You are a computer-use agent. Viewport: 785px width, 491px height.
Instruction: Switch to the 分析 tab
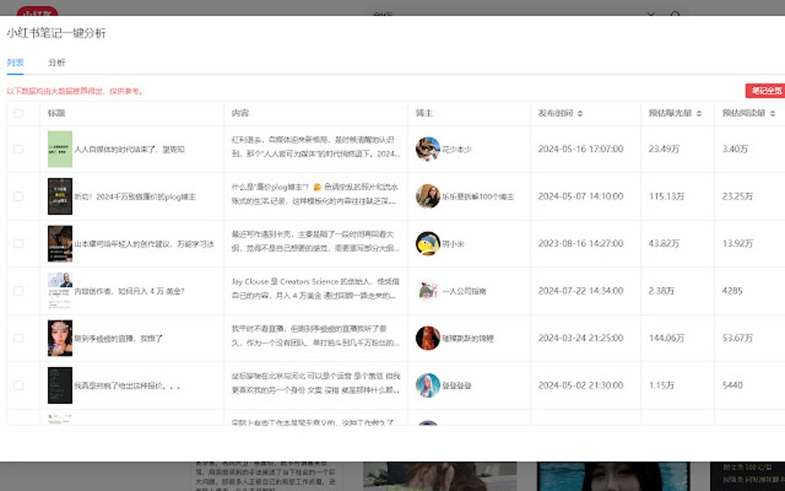[57, 62]
